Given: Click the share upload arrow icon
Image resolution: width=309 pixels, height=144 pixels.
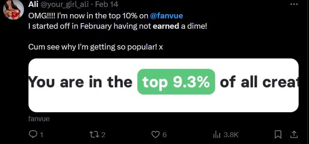Looking at the screenshot, I should pos(294,134).
